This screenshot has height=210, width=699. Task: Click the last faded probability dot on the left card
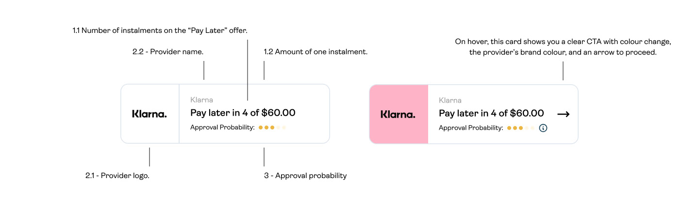click(x=284, y=128)
